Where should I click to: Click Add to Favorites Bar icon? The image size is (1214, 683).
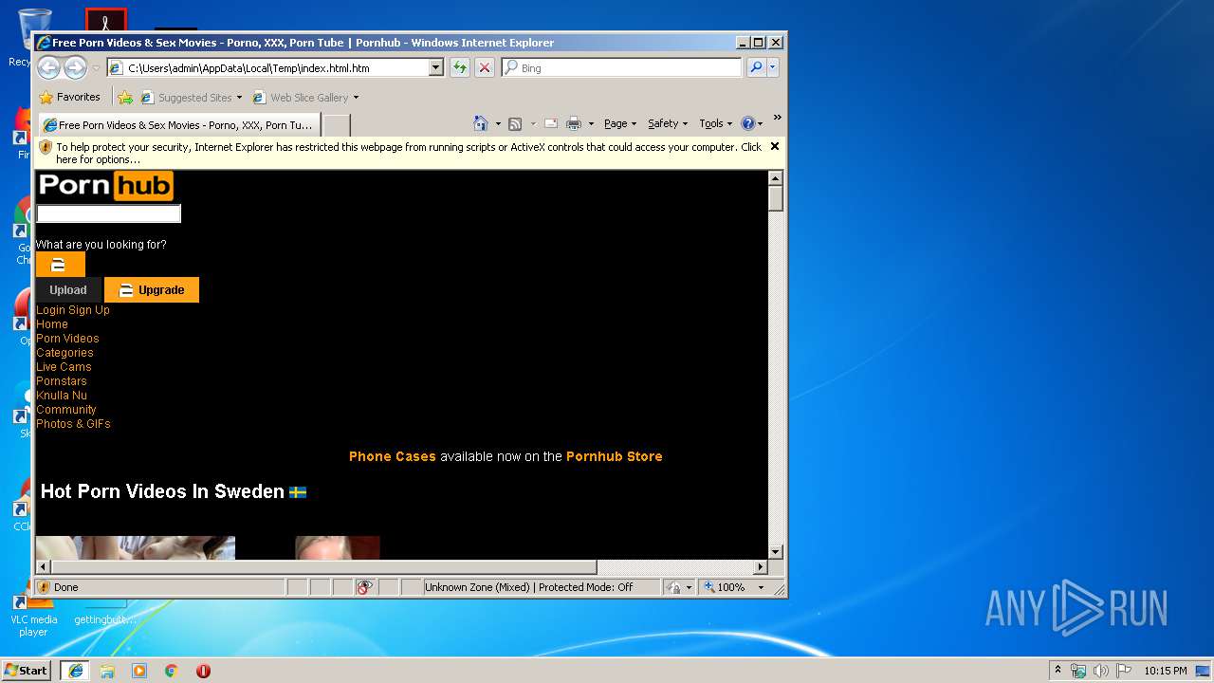click(x=125, y=97)
